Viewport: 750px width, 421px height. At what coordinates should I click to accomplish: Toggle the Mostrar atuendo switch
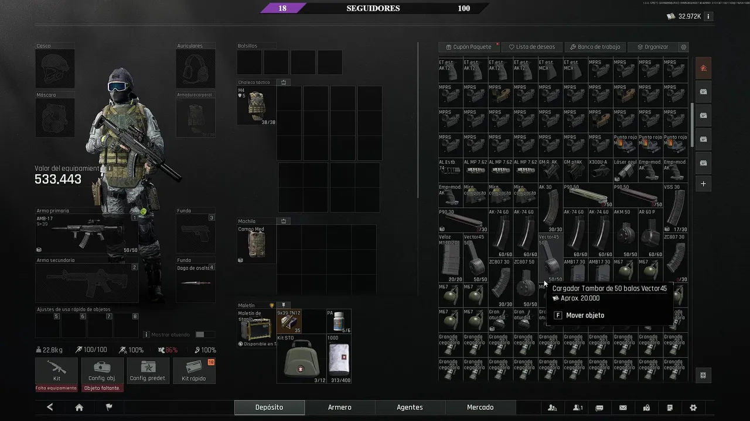[204, 334]
